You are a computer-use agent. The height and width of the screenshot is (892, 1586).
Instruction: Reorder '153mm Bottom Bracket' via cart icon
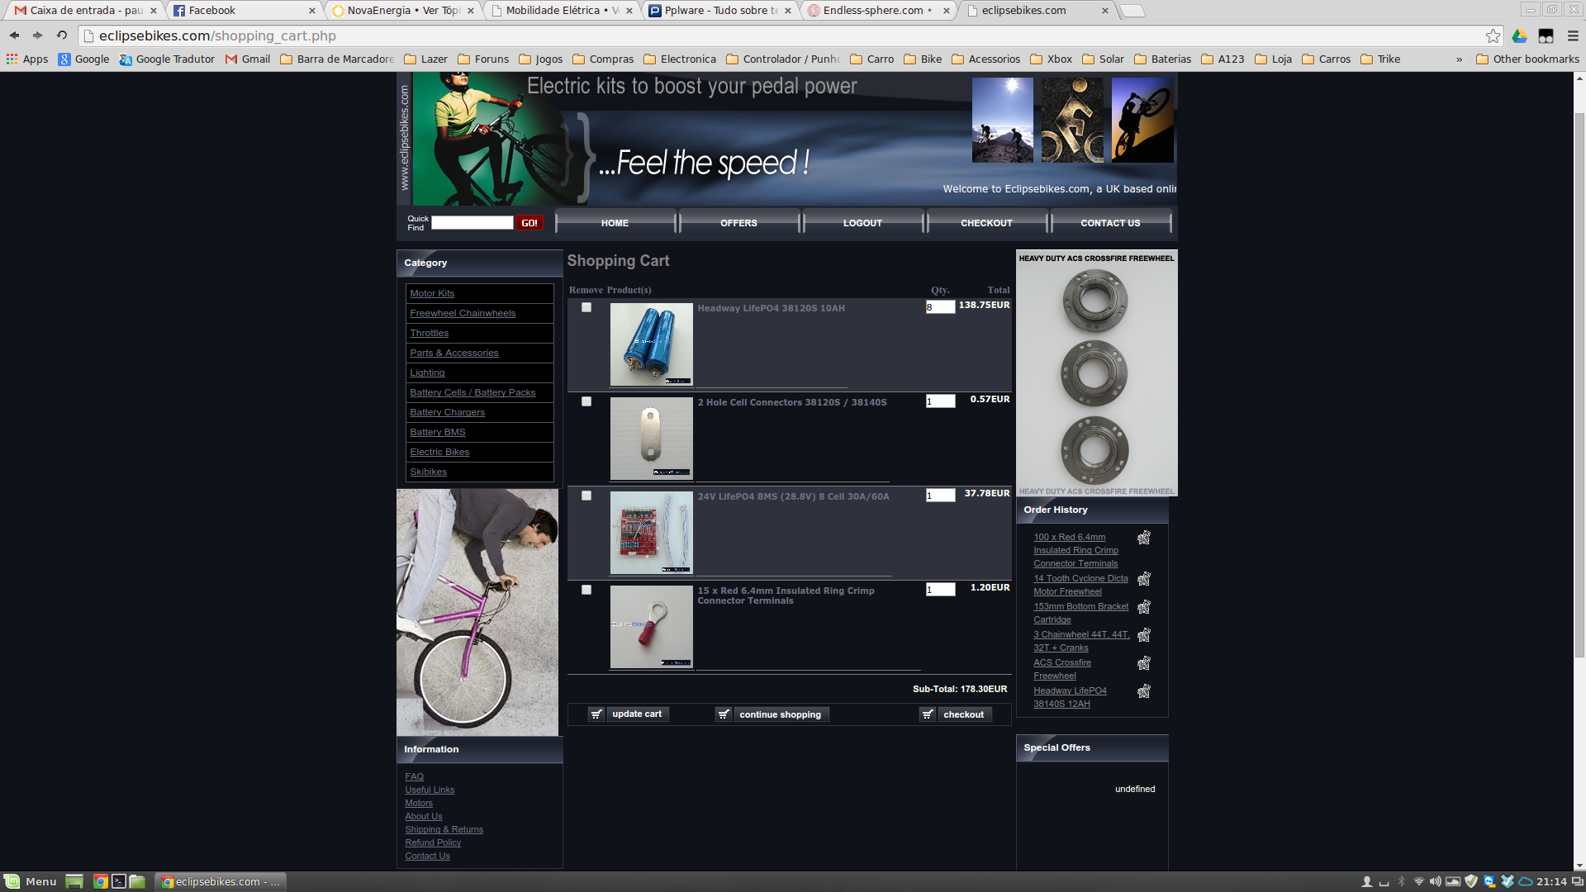coord(1144,607)
